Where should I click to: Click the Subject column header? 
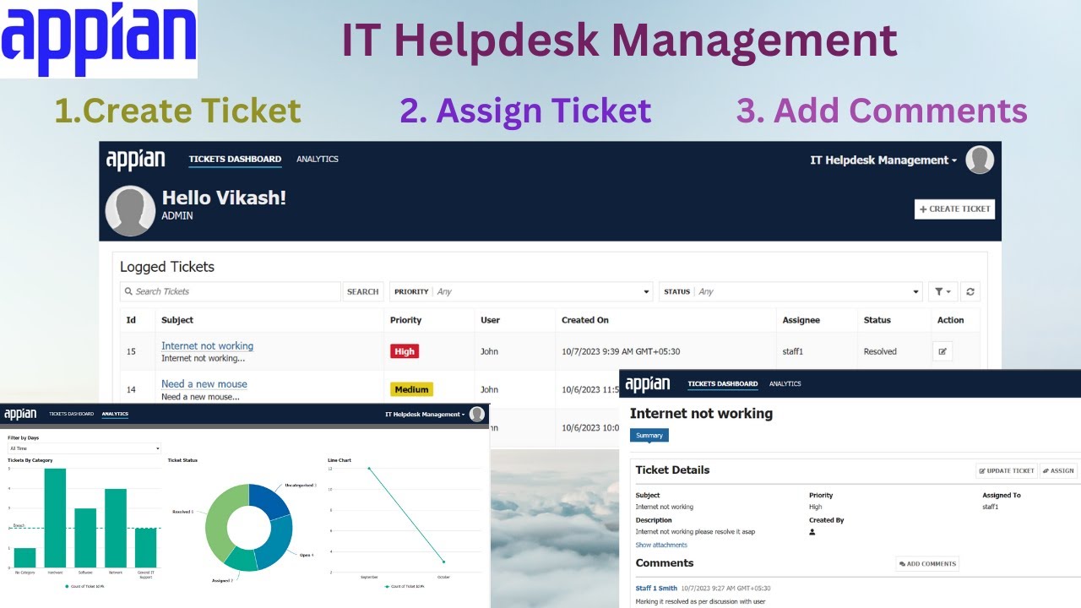click(177, 320)
